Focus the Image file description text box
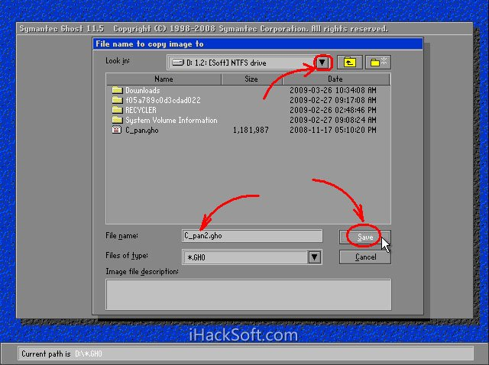The height and width of the screenshot is (365, 489). point(248,294)
